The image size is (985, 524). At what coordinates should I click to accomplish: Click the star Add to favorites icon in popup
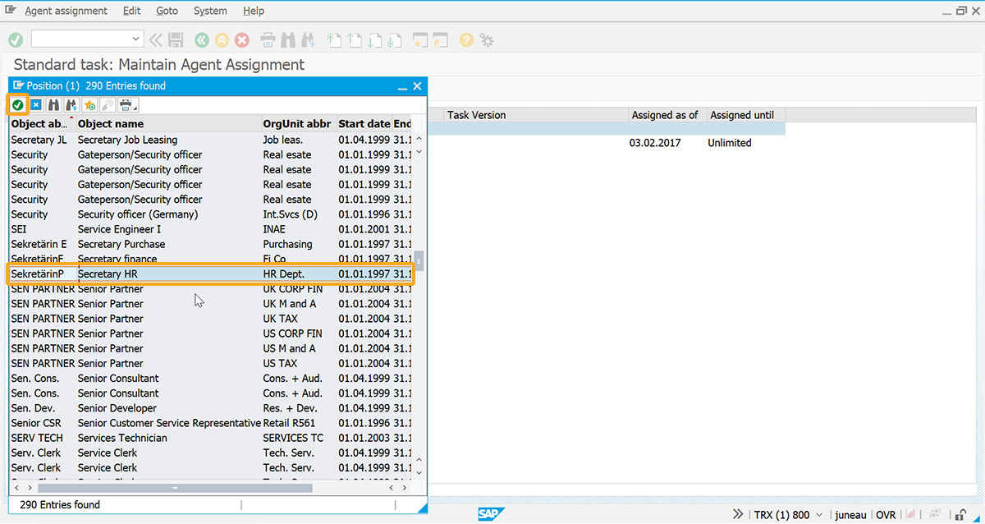89,105
